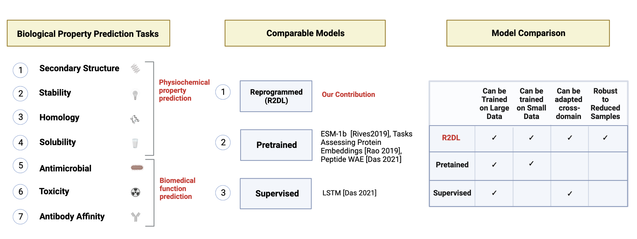Click the Our Contribution red text

(348, 94)
